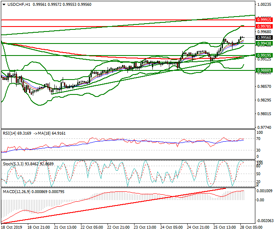The height and width of the screenshot is (232, 274).
Task: Click the black current price label 0.99560
Action: (x=264, y=38)
